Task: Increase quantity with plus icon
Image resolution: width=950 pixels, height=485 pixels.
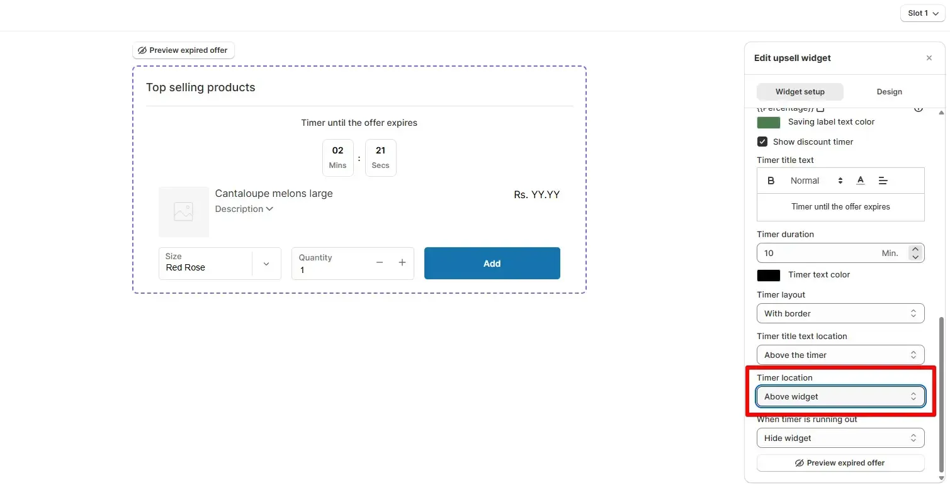Action: coord(402,262)
